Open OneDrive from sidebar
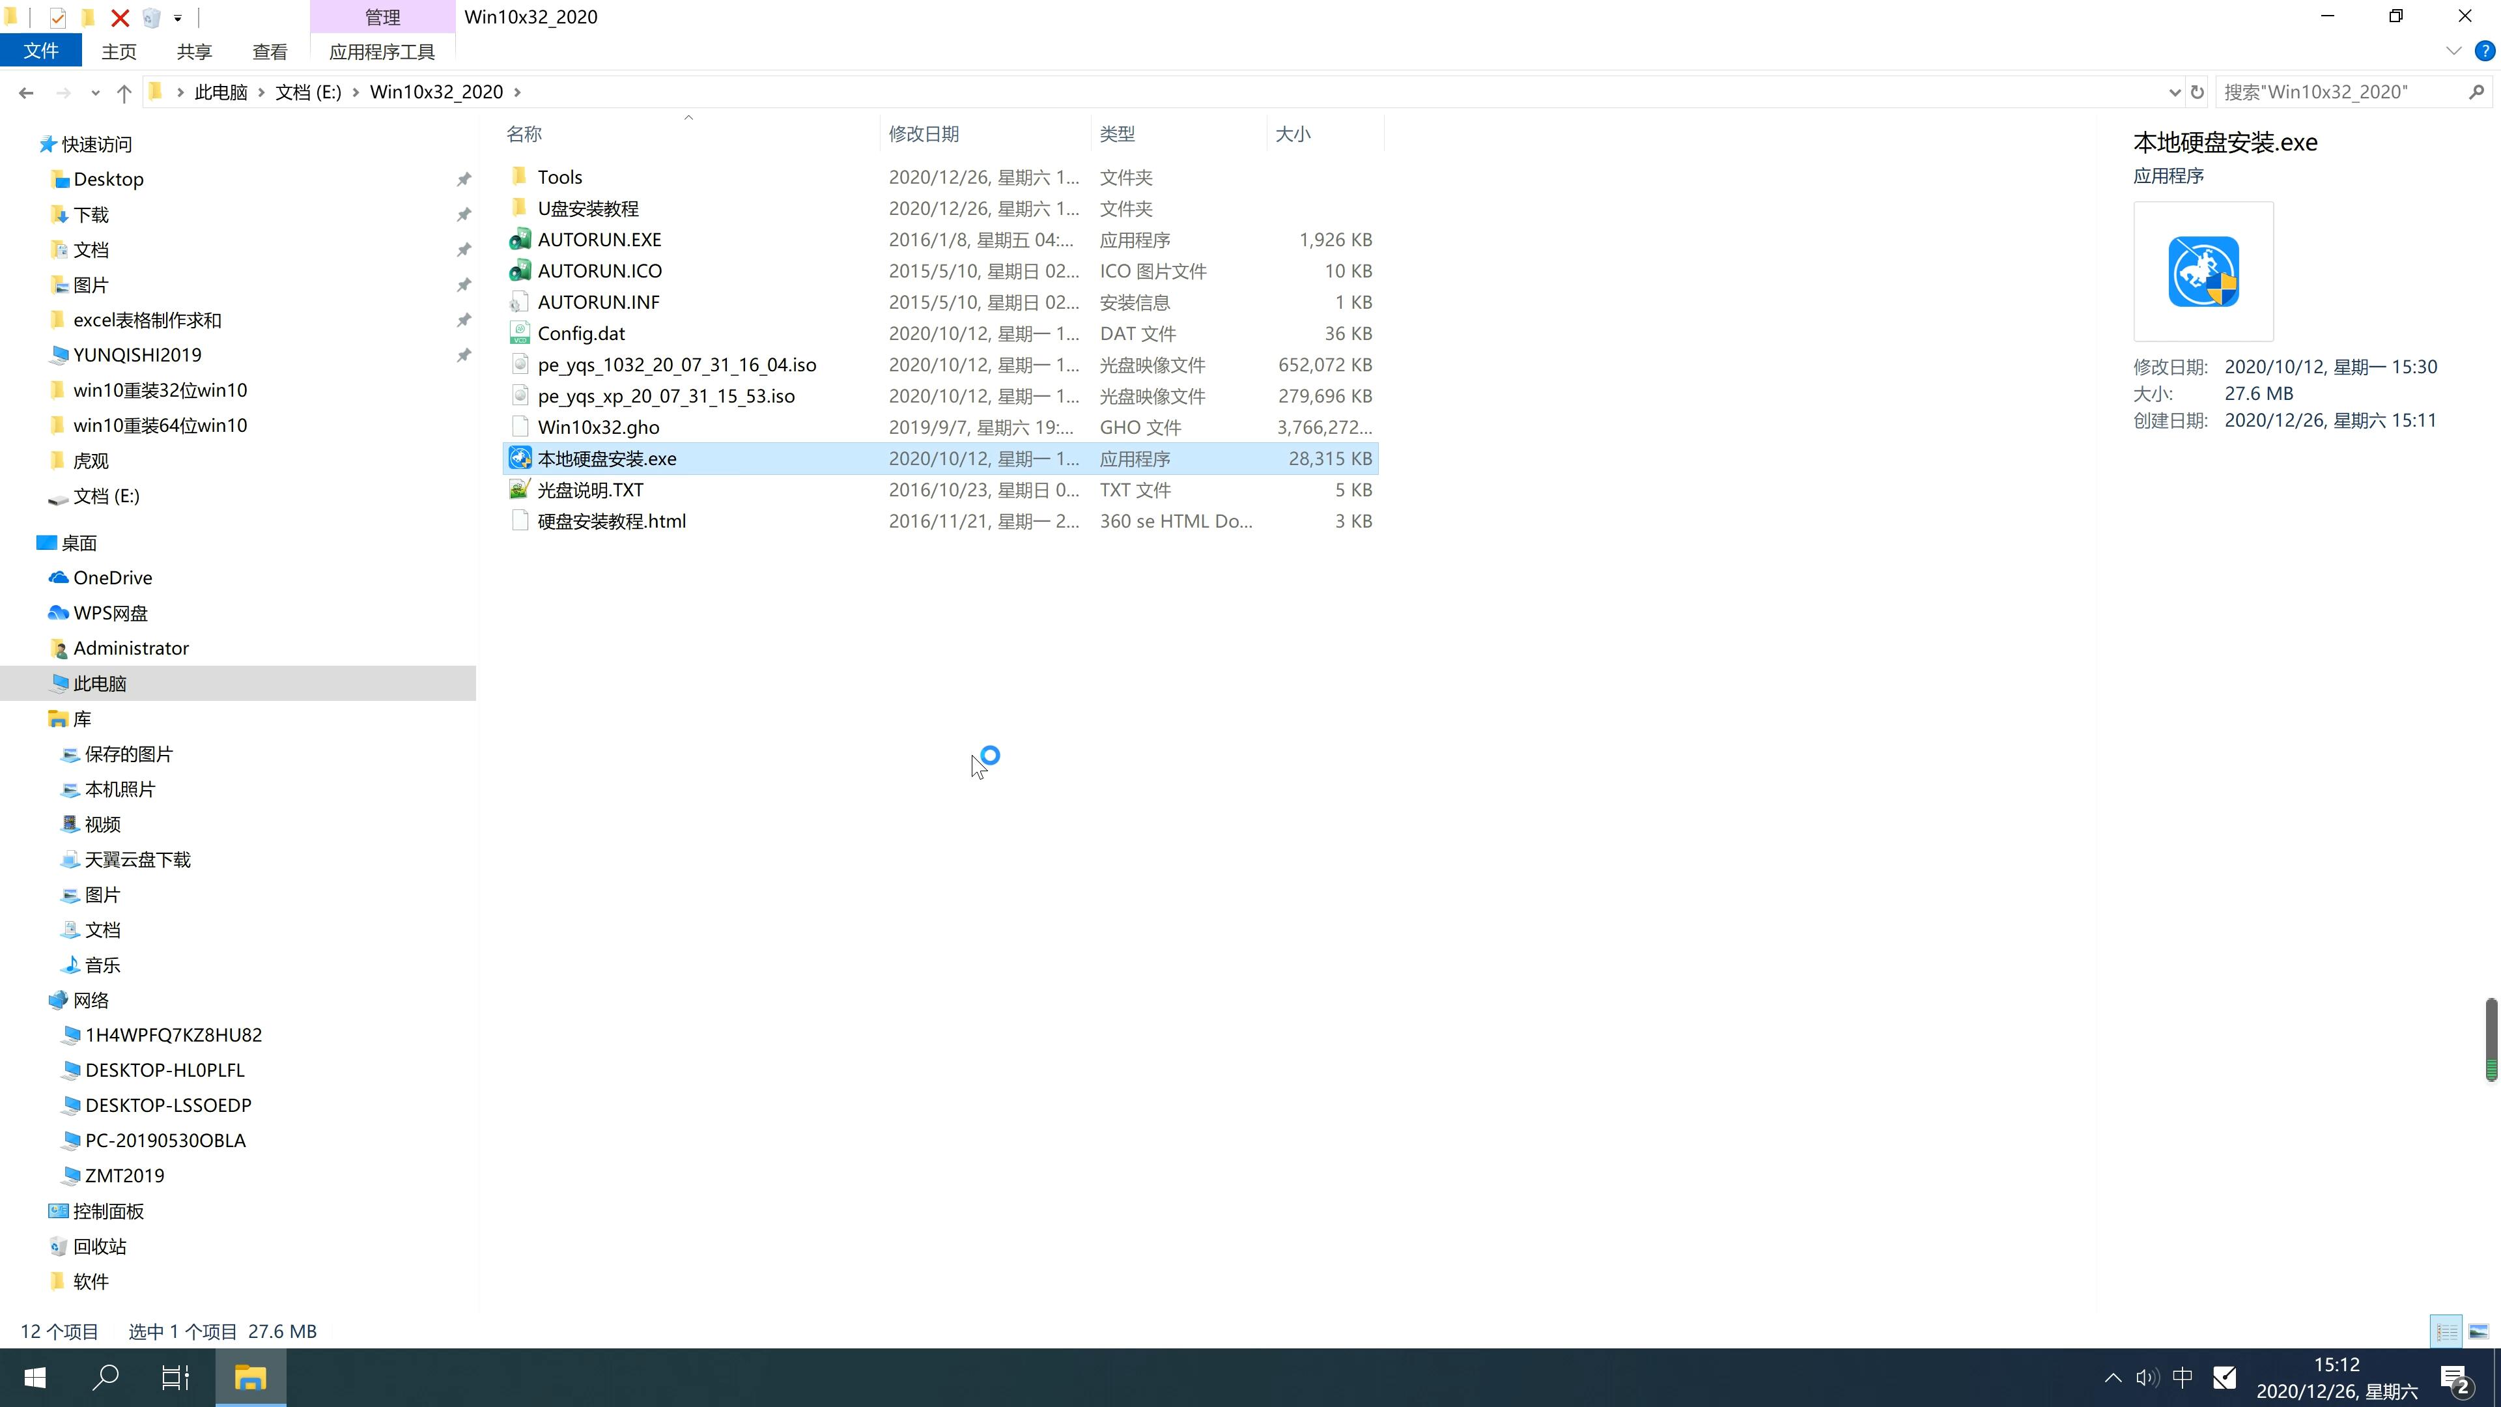Viewport: 2501px width, 1407px height. coord(111,576)
